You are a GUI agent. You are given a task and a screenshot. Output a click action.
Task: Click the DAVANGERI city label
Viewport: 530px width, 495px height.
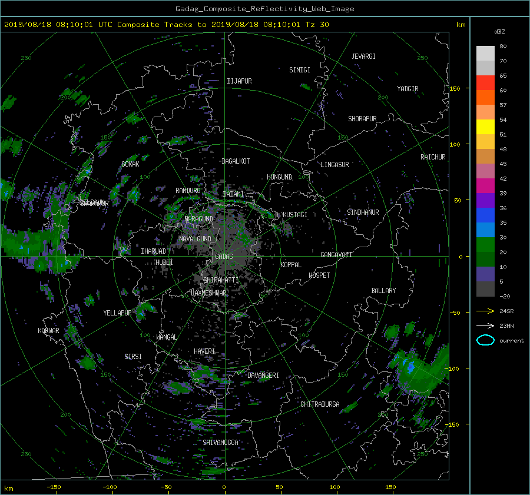(263, 376)
